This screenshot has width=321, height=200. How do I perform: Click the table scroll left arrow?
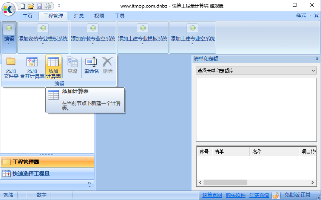pos(200,182)
